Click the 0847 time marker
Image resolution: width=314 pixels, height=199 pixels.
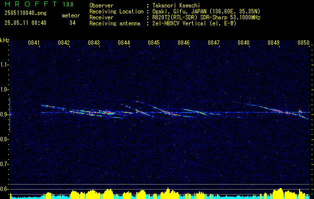(214, 43)
